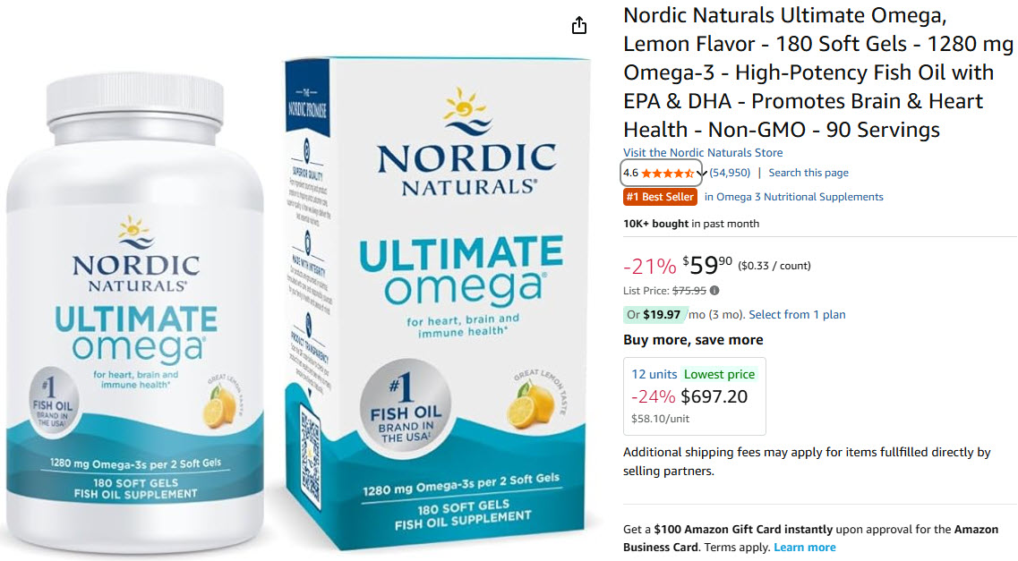1018x561 pixels.
Task: Click the $19.97 monthly payment badge
Action: 654,315
